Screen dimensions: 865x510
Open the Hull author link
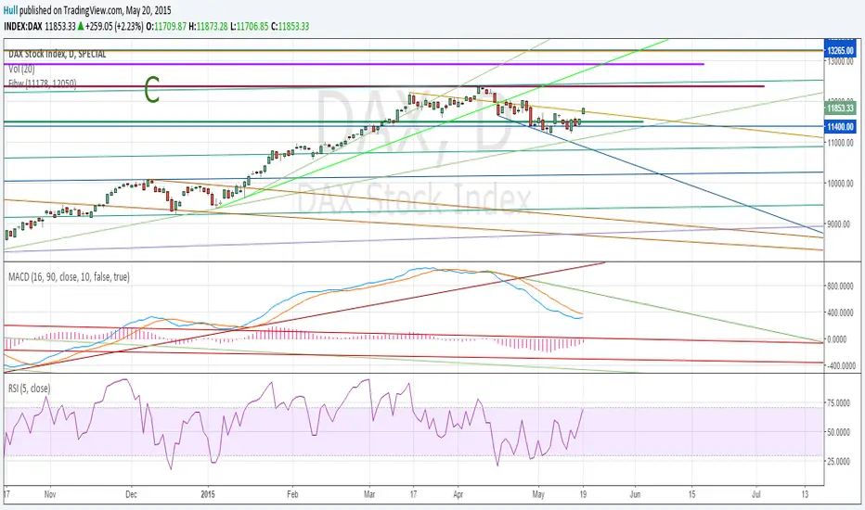pos(10,10)
